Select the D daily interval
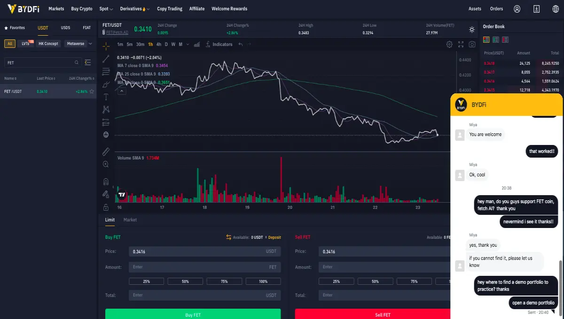564x319 pixels. click(166, 44)
